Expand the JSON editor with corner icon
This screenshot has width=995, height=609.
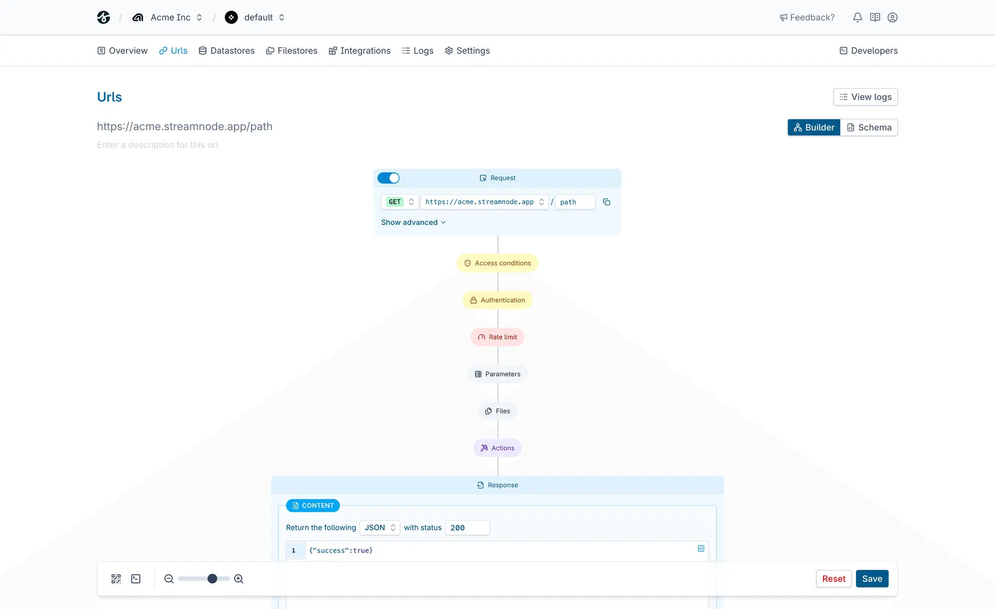[701, 548]
